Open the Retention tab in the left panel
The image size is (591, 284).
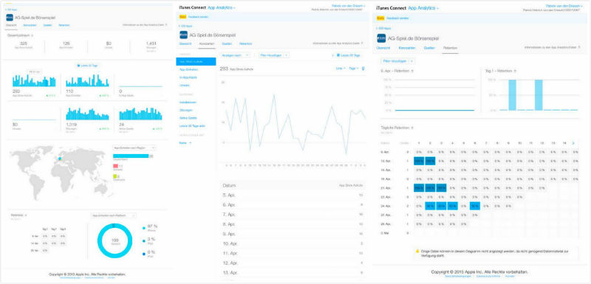pyautogui.click(x=64, y=25)
